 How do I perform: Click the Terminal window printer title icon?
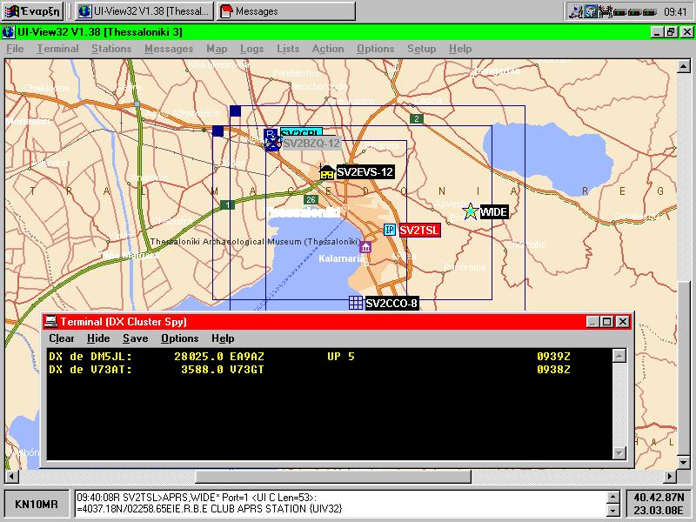tap(51, 321)
